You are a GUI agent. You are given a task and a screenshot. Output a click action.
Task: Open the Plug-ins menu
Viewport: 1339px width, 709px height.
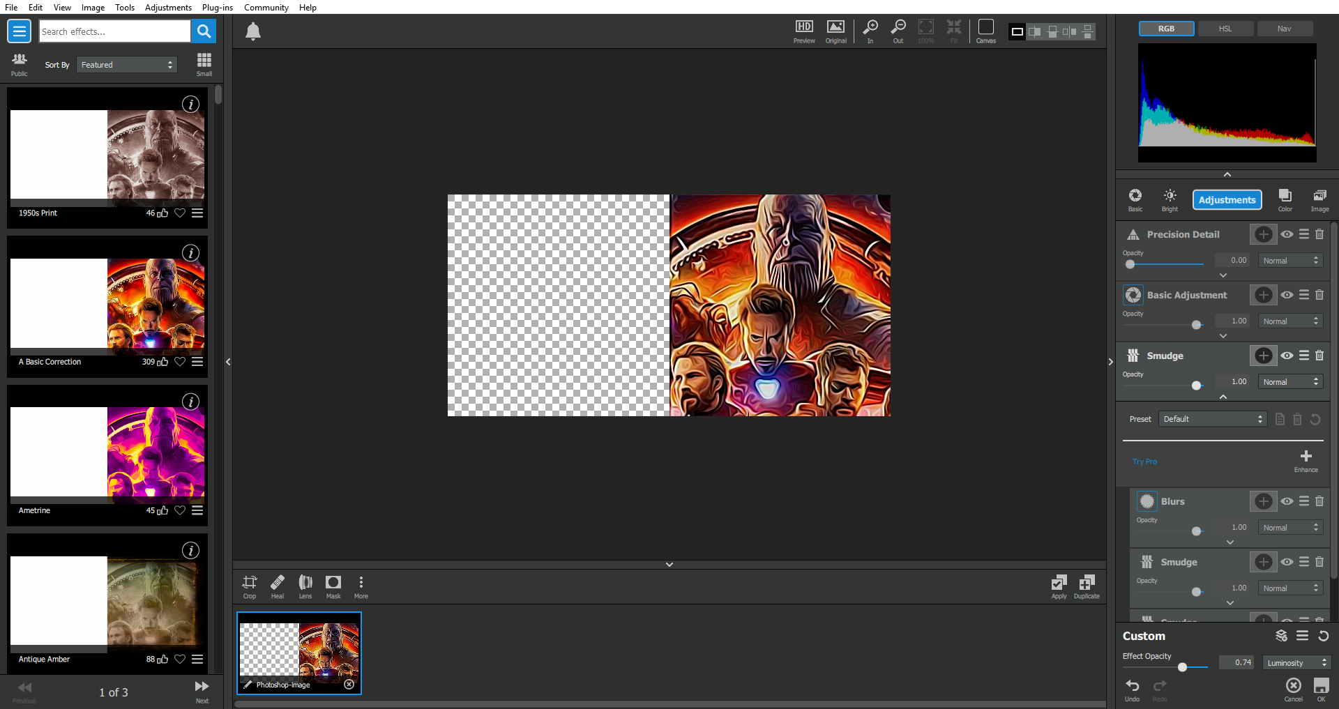coord(218,8)
